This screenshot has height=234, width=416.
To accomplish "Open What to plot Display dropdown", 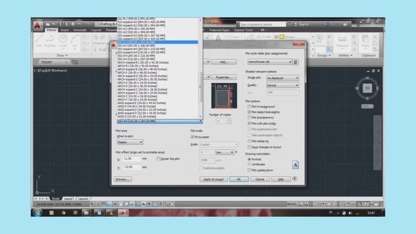I will point(130,142).
